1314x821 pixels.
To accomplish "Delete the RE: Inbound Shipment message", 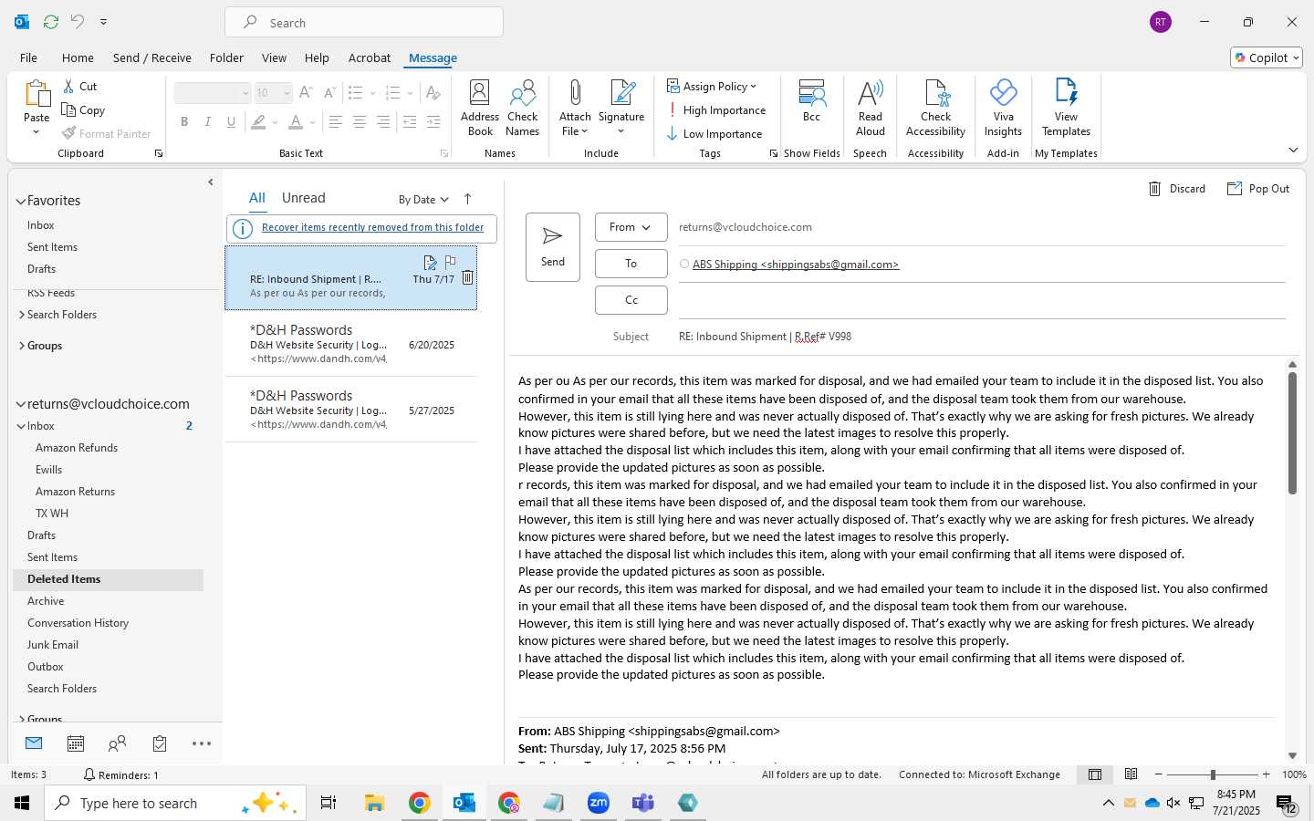I will point(467,277).
